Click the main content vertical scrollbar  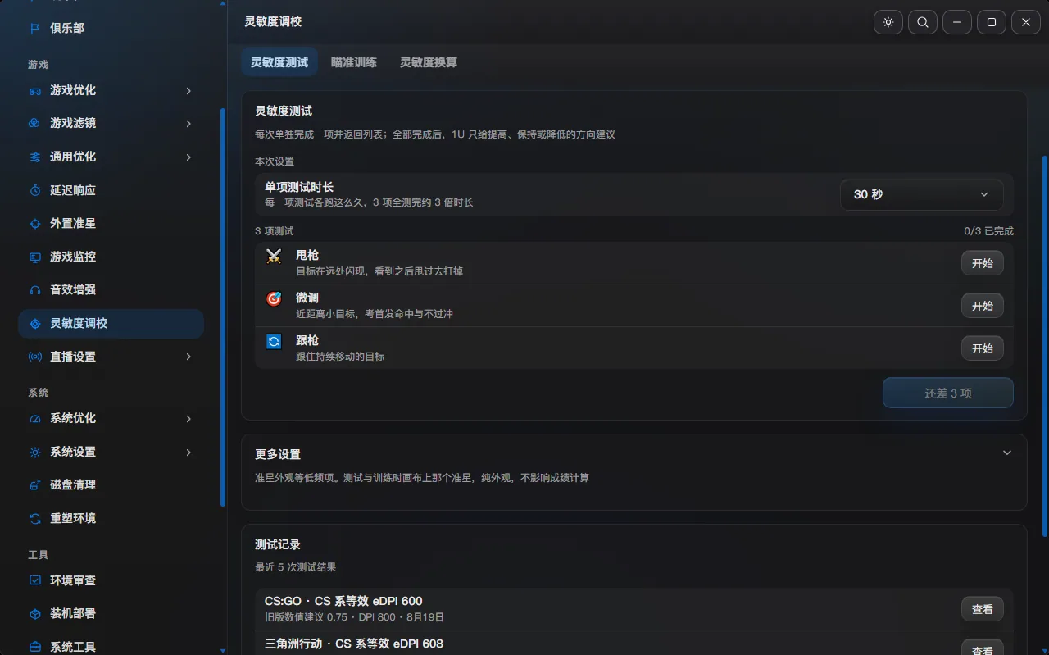pos(1044,344)
